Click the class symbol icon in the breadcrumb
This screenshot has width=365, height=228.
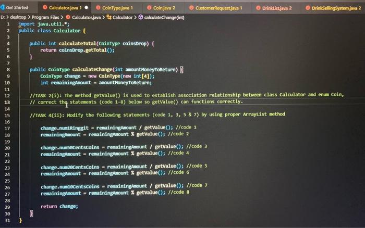tap(108, 17)
